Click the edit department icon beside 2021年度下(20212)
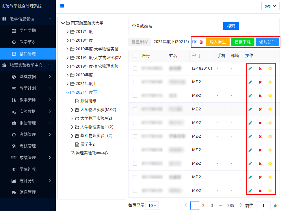 194,42
